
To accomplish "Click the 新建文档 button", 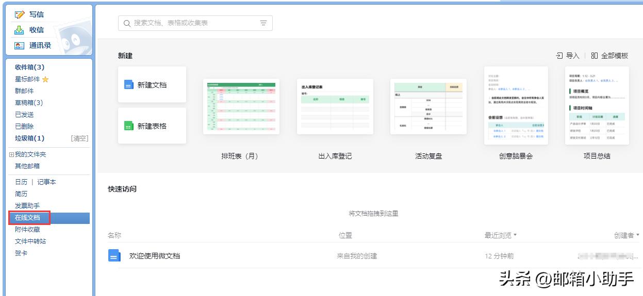I will [x=152, y=85].
